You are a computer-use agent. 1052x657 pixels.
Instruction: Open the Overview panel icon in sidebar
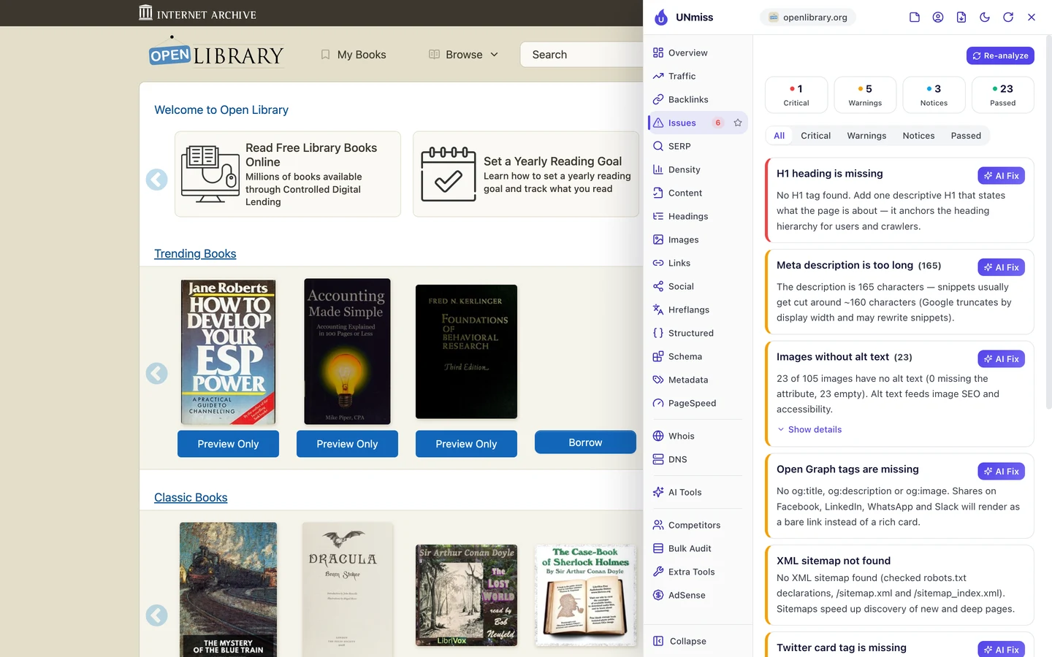[x=658, y=53]
